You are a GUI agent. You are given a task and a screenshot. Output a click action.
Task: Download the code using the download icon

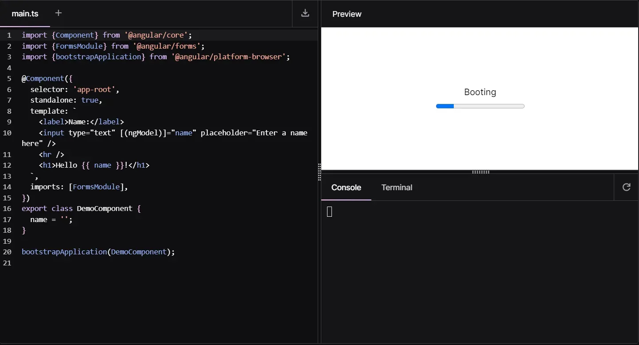point(305,13)
